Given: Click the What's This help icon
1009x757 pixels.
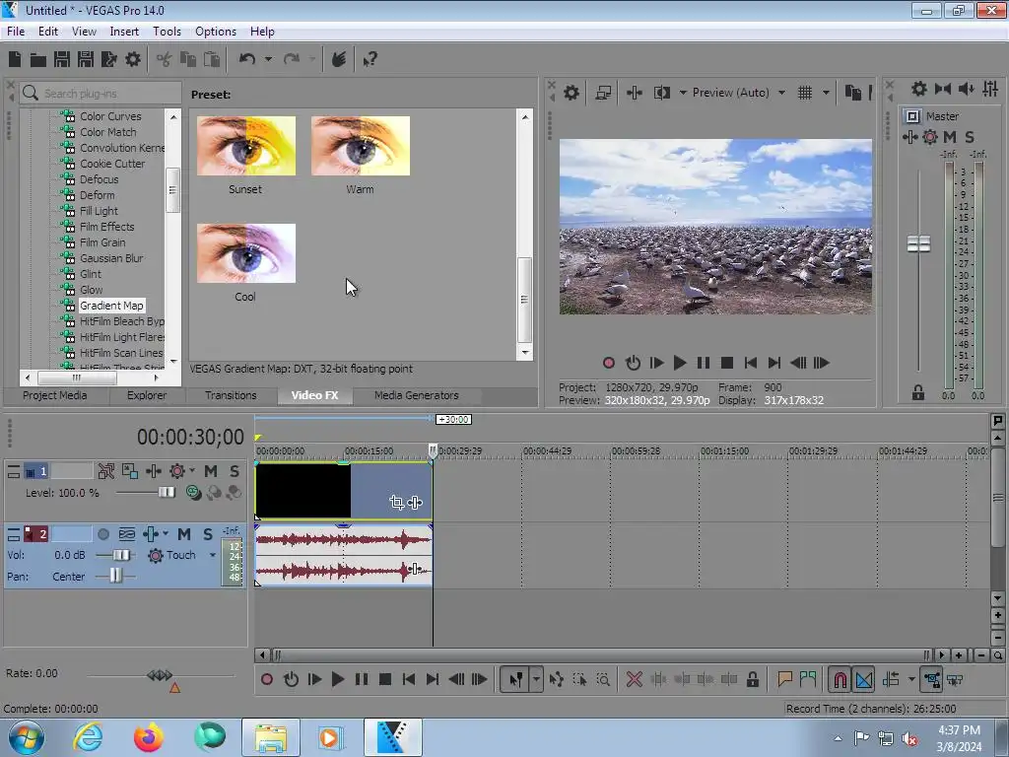Looking at the screenshot, I should (x=370, y=60).
